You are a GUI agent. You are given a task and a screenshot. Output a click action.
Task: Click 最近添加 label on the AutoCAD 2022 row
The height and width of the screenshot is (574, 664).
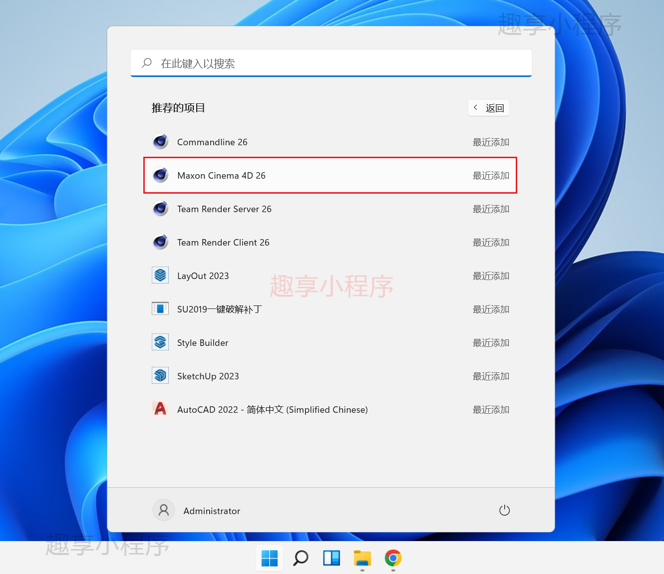pyautogui.click(x=491, y=410)
